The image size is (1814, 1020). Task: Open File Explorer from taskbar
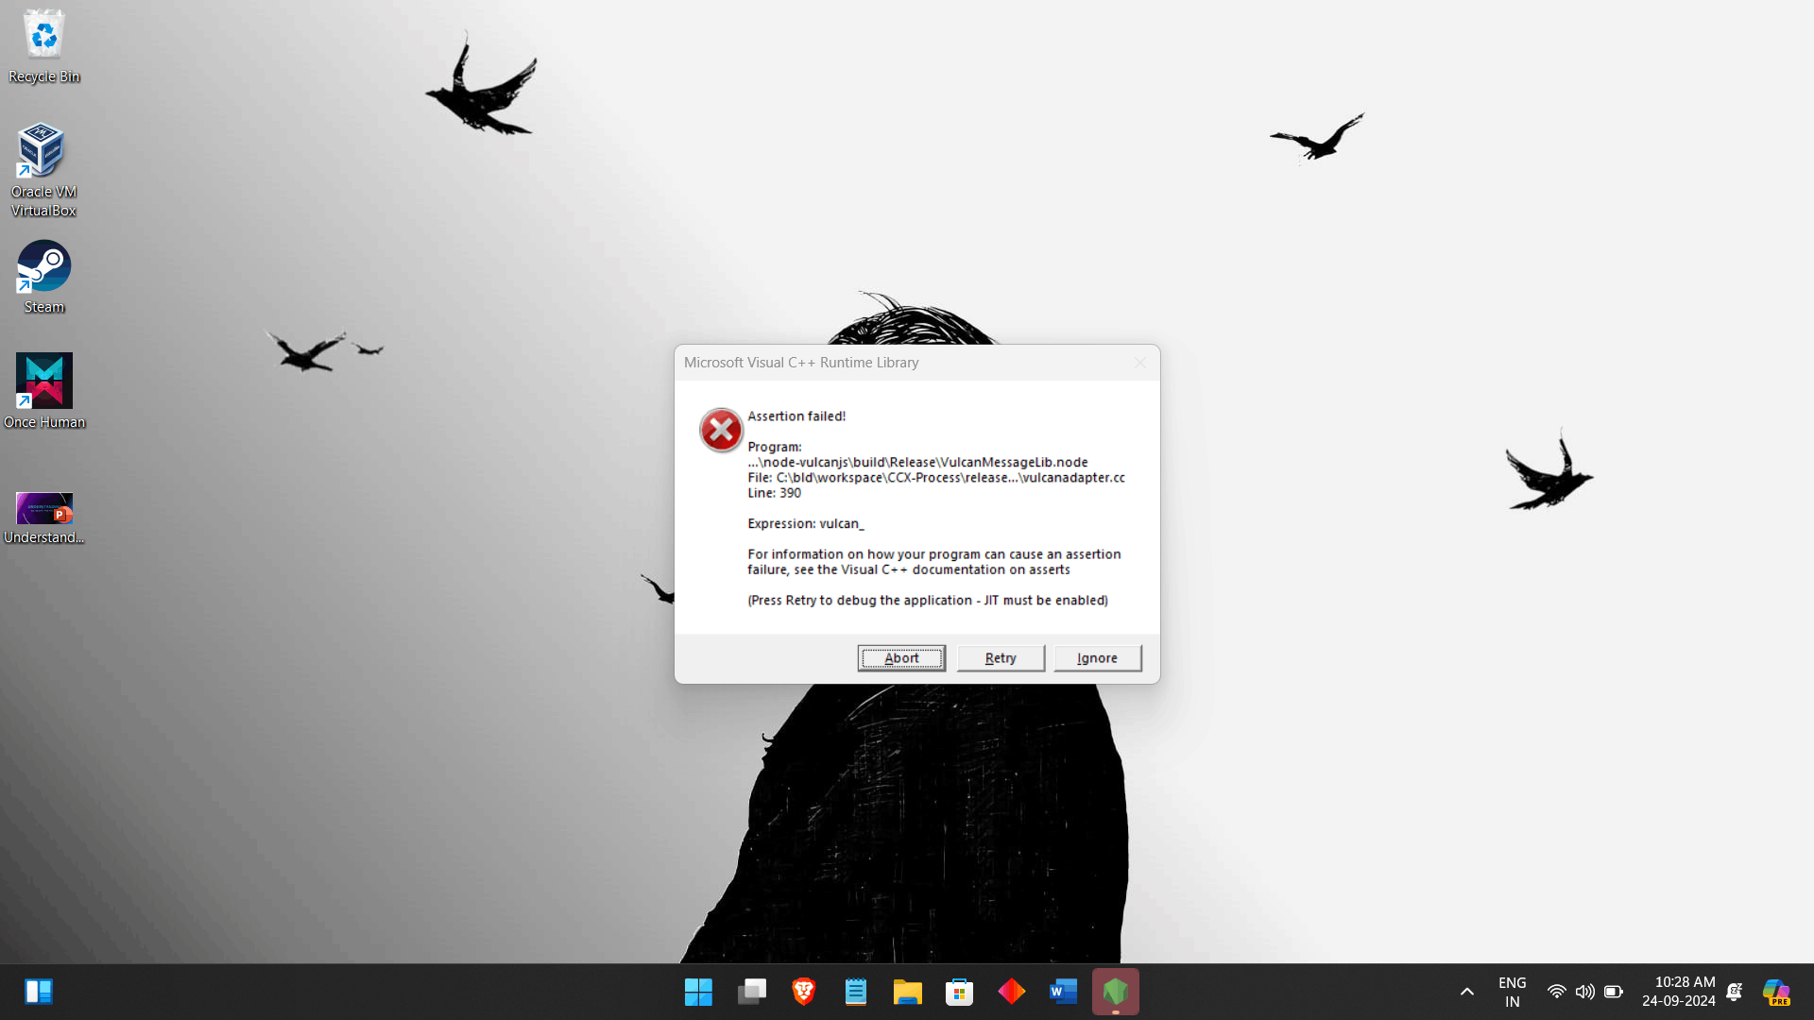click(x=907, y=992)
